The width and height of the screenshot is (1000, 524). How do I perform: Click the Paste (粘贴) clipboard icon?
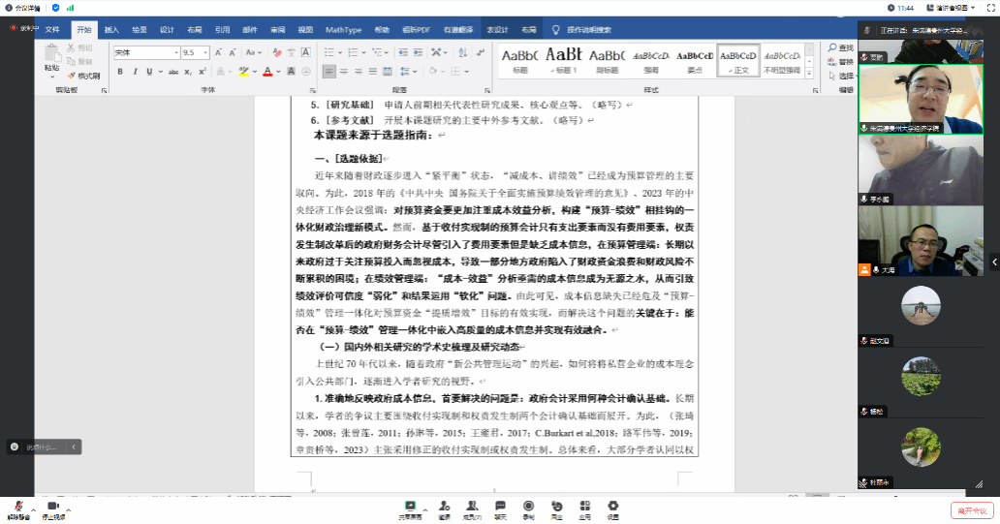click(x=51, y=58)
